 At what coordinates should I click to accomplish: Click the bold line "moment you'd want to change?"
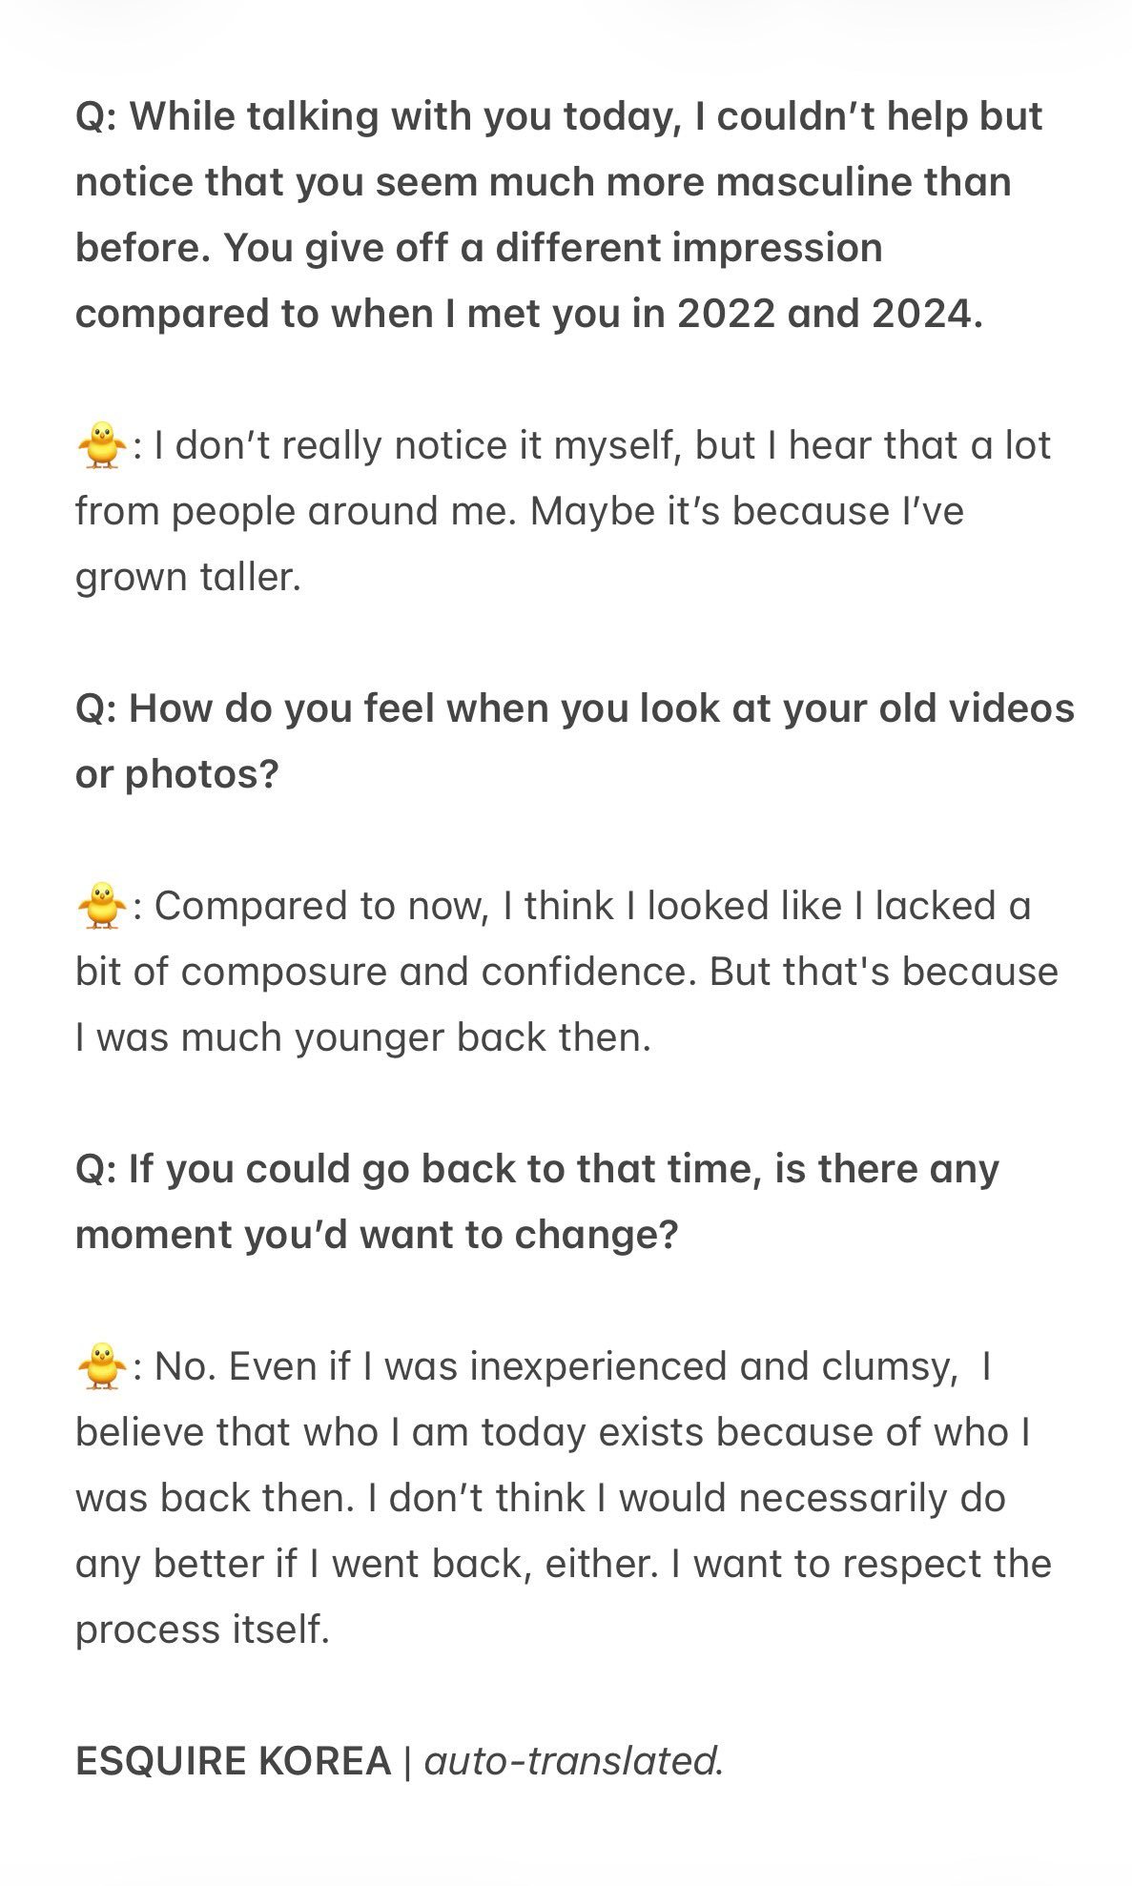pyautogui.click(x=377, y=1236)
